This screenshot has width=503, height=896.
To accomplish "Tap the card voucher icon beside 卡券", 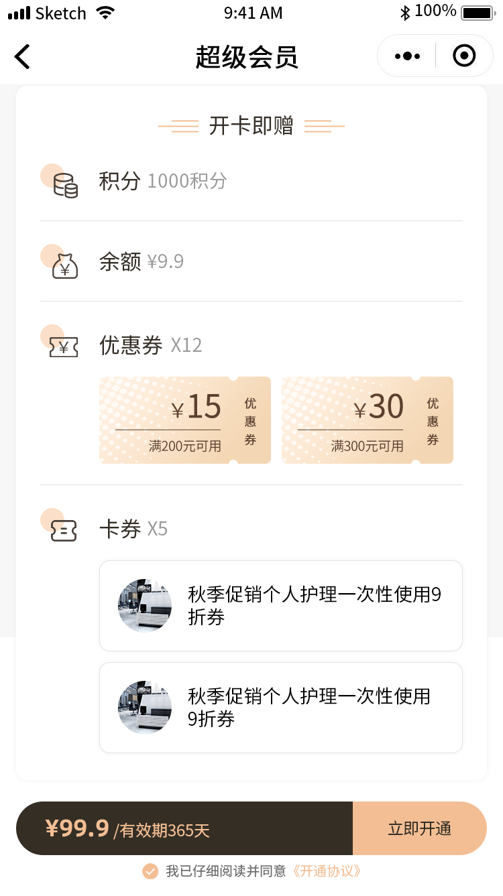I will tap(64, 531).
